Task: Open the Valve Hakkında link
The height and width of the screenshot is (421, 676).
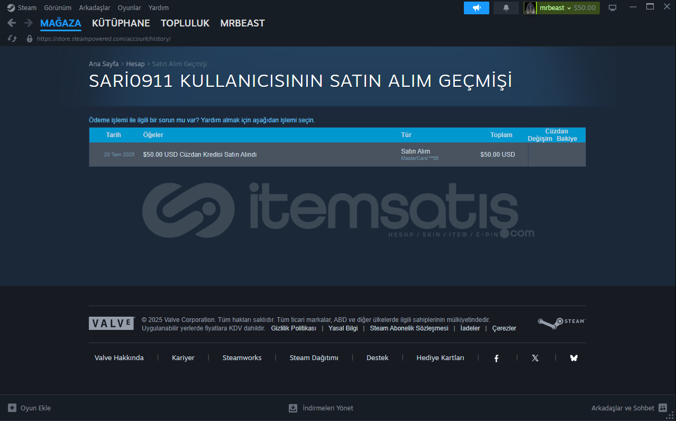Action: click(119, 358)
